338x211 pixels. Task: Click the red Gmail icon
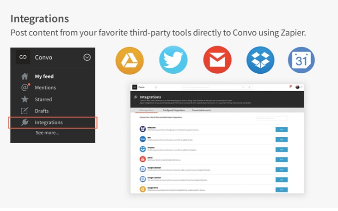tap(217, 60)
